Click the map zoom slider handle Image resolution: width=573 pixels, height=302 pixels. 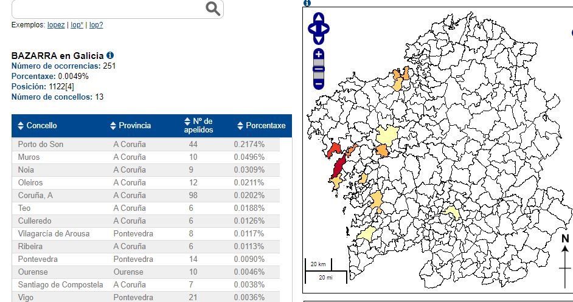(x=319, y=69)
